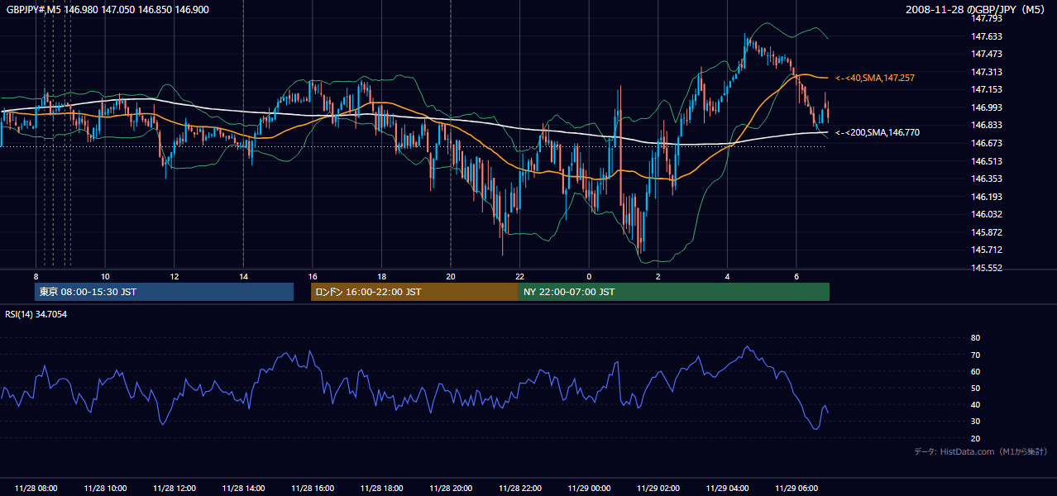Click the NY 22:00-07:00 JST session bar
The image size is (1057, 496).
[x=674, y=292]
